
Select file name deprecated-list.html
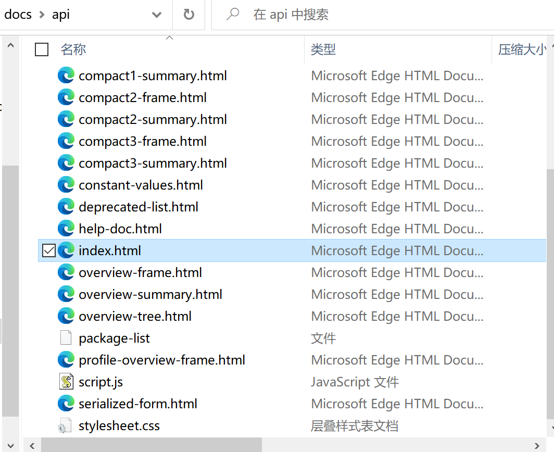pos(138,207)
